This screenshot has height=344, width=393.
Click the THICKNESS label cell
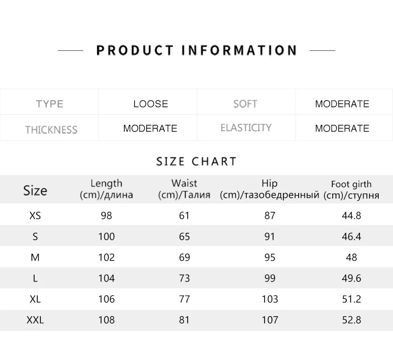point(51,130)
